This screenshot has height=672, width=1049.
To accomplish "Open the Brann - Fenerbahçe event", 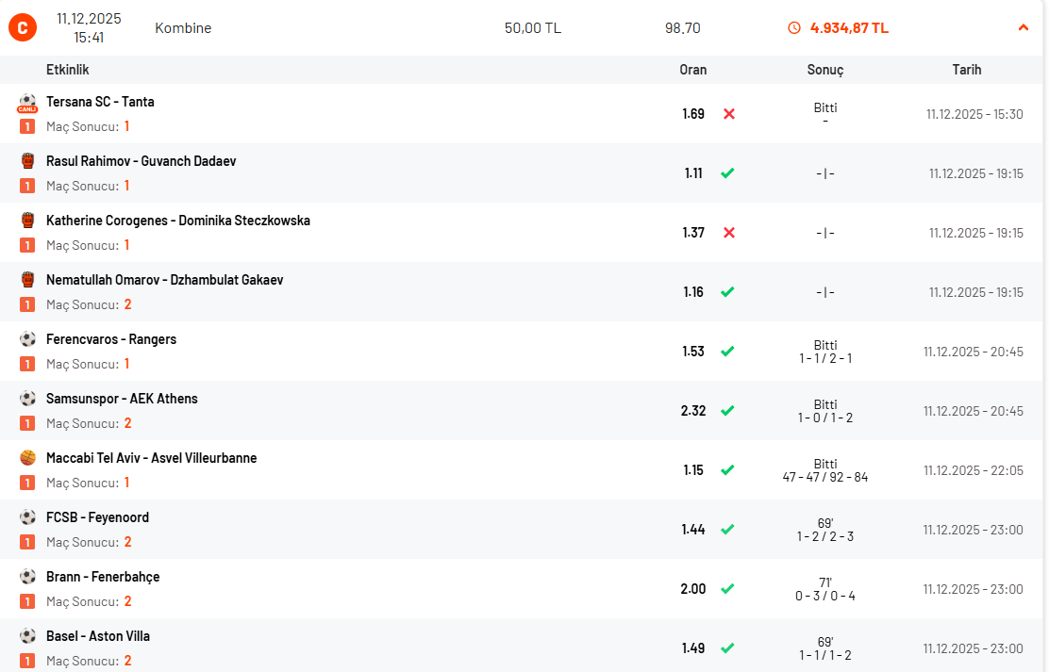I will tap(103, 577).
